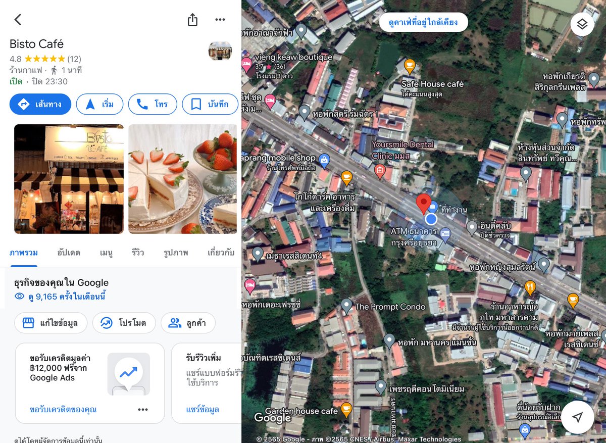This screenshot has width=606, height=443.
Task: Switch to the รีวิว reviews tab
Action: (x=138, y=253)
